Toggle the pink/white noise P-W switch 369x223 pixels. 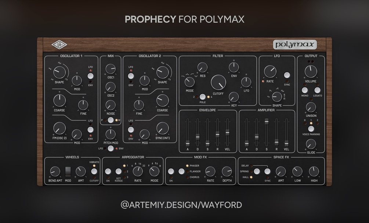click(111, 120)
